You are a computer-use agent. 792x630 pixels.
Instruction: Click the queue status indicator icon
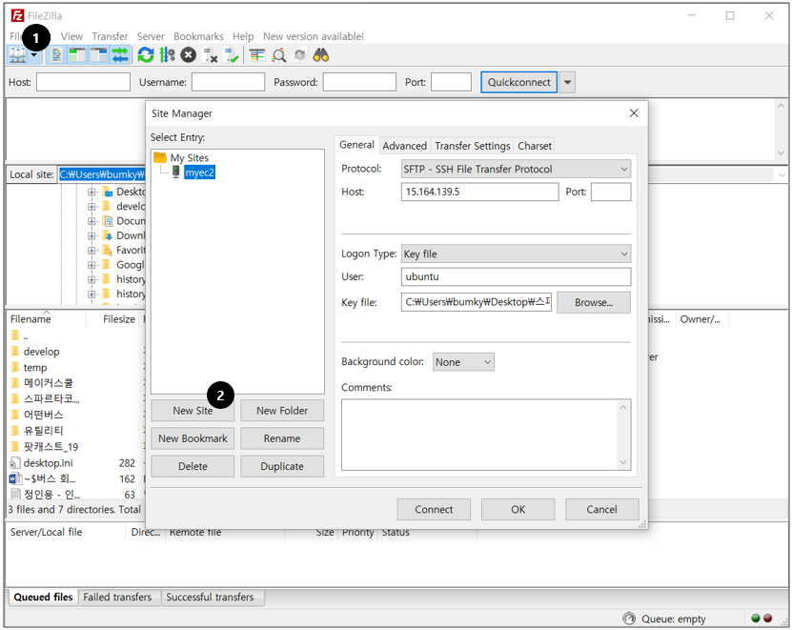[629, 619]
